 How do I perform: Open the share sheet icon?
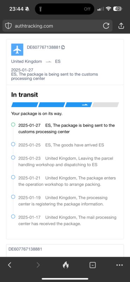[x=121, y=26]
